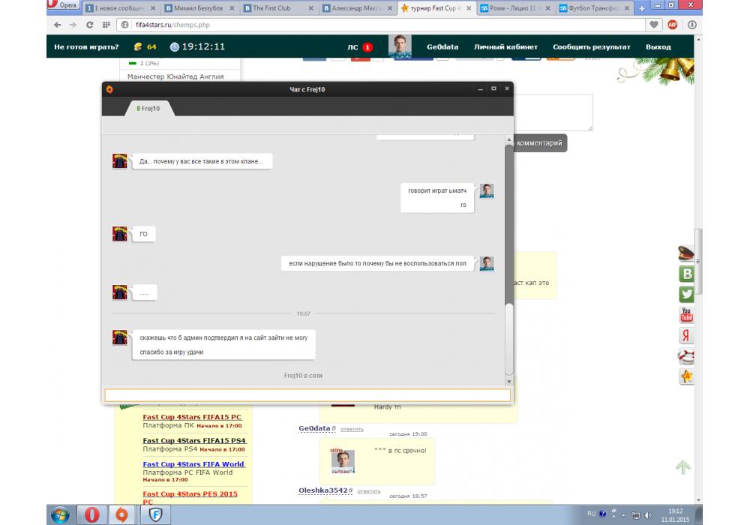The height and width of the screenshot is (525, 750).
Task: Open the Twitter share icon
Action: click(685, 294)
